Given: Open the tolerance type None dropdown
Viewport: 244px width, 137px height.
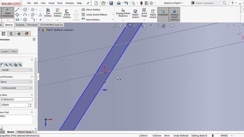Looking at the screenshot, I should click(x=16, y=82).
